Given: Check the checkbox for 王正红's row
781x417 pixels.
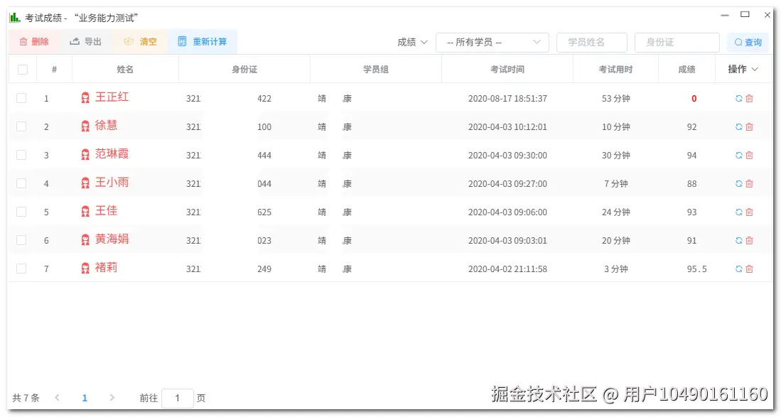Looking at the screenshot, I should click(x=21, y=98).
